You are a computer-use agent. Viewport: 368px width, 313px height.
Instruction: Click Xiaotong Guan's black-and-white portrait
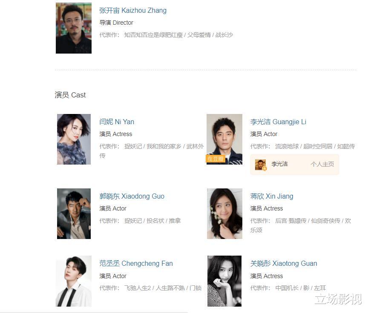pyautogui.click(x=224, y=281)
